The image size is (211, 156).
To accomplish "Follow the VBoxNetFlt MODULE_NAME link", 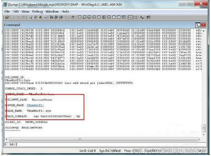I will 35,105.
